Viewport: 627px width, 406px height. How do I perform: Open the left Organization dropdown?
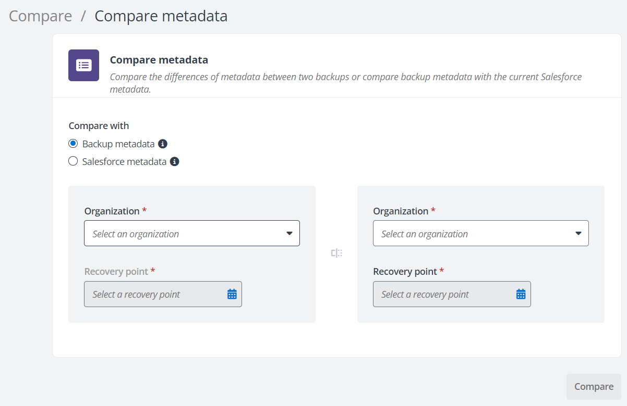[x=191, y=233]
